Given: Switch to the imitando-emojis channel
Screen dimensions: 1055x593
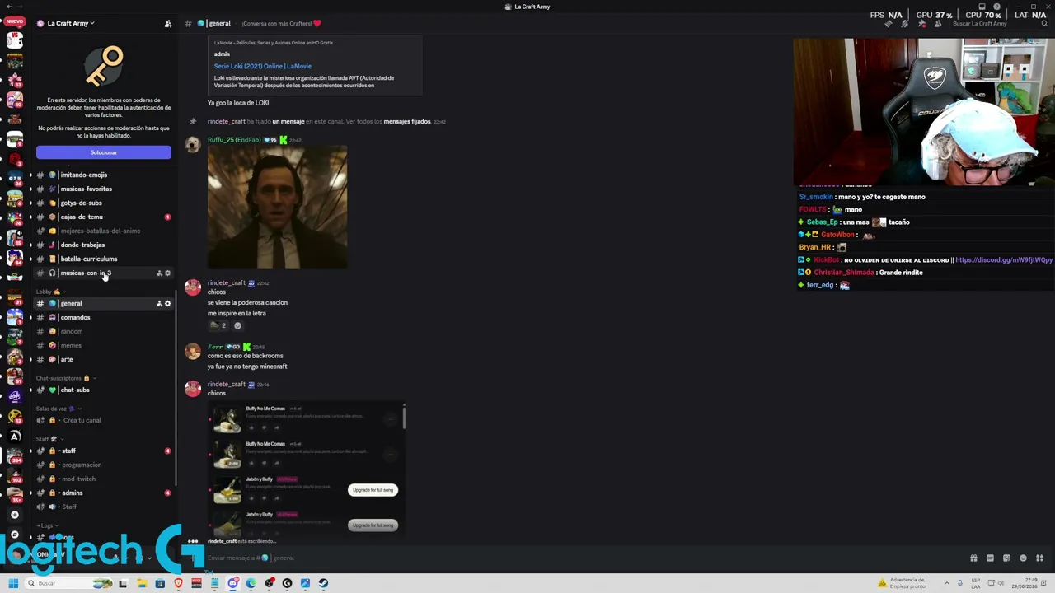Looking at the screenshot, I should pos(103,175).
